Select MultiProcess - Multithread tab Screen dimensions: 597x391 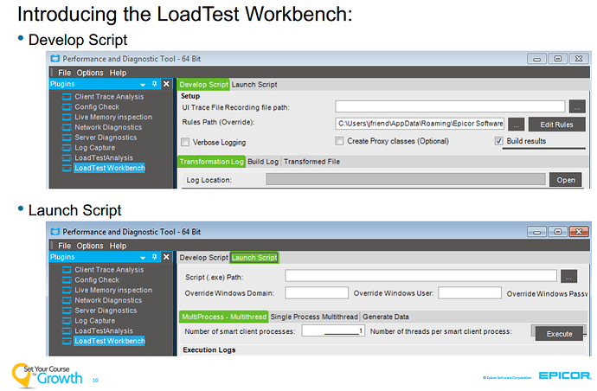pyautogui.click(x=224, y=317)
